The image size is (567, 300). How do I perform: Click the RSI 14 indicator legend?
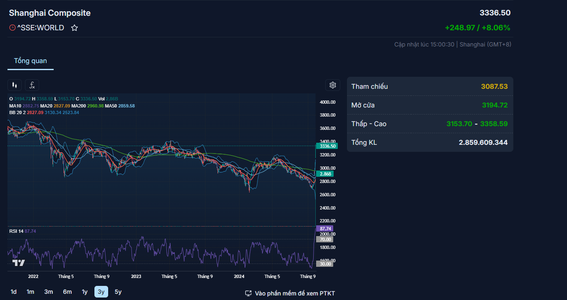(x=16, y=231)
